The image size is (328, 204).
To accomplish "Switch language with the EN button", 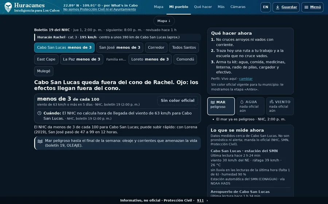I will [x=265, y=7].
